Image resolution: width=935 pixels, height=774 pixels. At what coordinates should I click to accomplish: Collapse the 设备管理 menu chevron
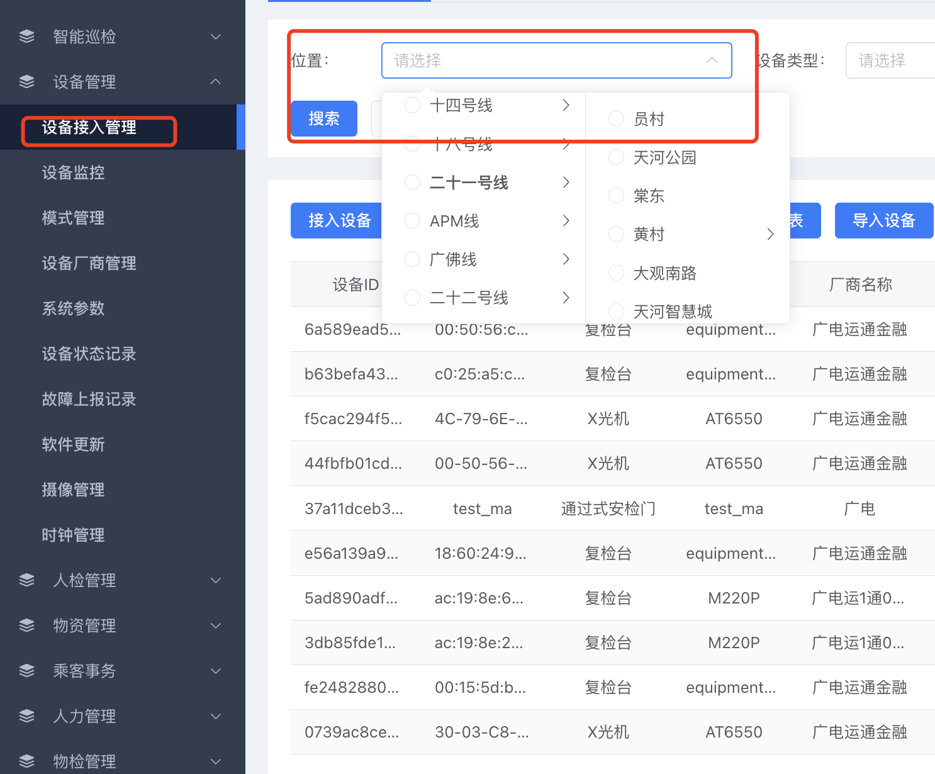[x=216, y=82]
